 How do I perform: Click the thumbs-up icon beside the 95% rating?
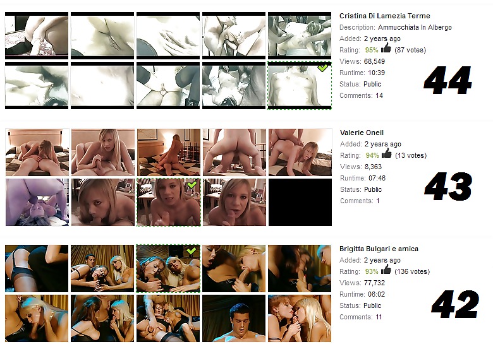(x=386, y=49)
